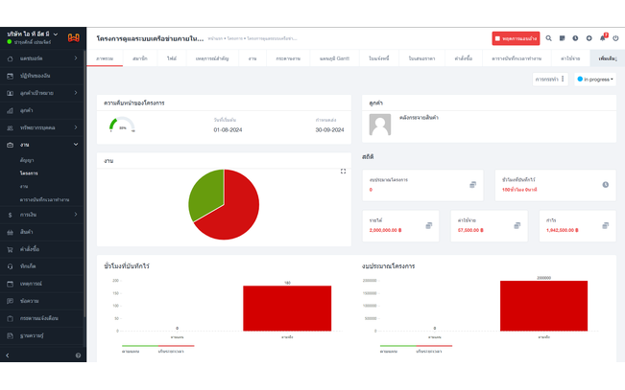Open the clock timer icon in header
The image size is (625, 390).
pos(576,38)
